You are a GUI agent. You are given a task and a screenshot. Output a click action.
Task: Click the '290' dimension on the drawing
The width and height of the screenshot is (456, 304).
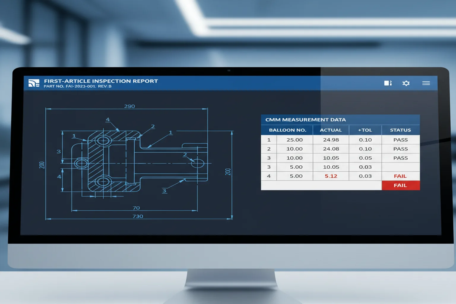[x=129, y=106]
